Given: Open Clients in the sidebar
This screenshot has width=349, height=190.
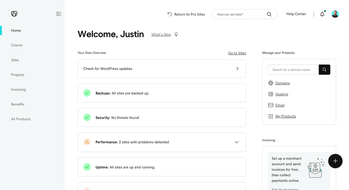Looking at the screenshot, I should point(17,45).
